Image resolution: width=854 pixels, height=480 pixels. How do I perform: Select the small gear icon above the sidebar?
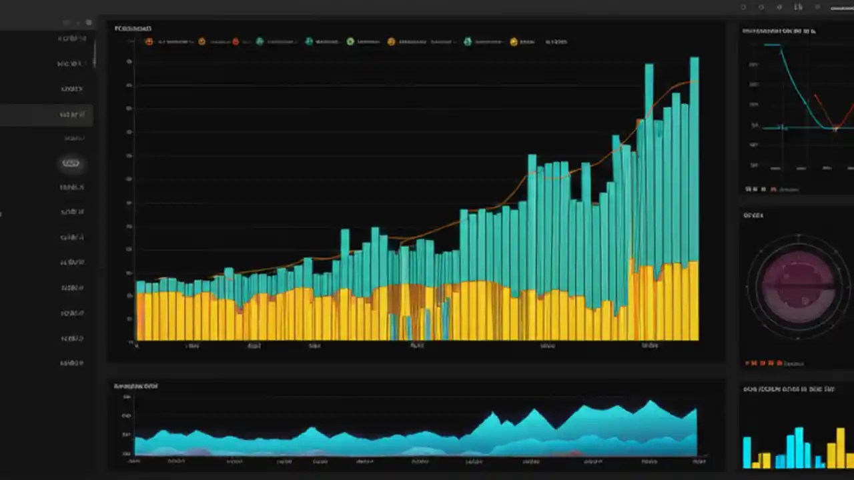point(89,22)
